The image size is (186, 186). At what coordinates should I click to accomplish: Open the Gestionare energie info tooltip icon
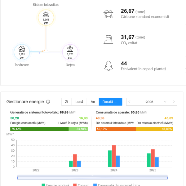[x=48, y=102]
